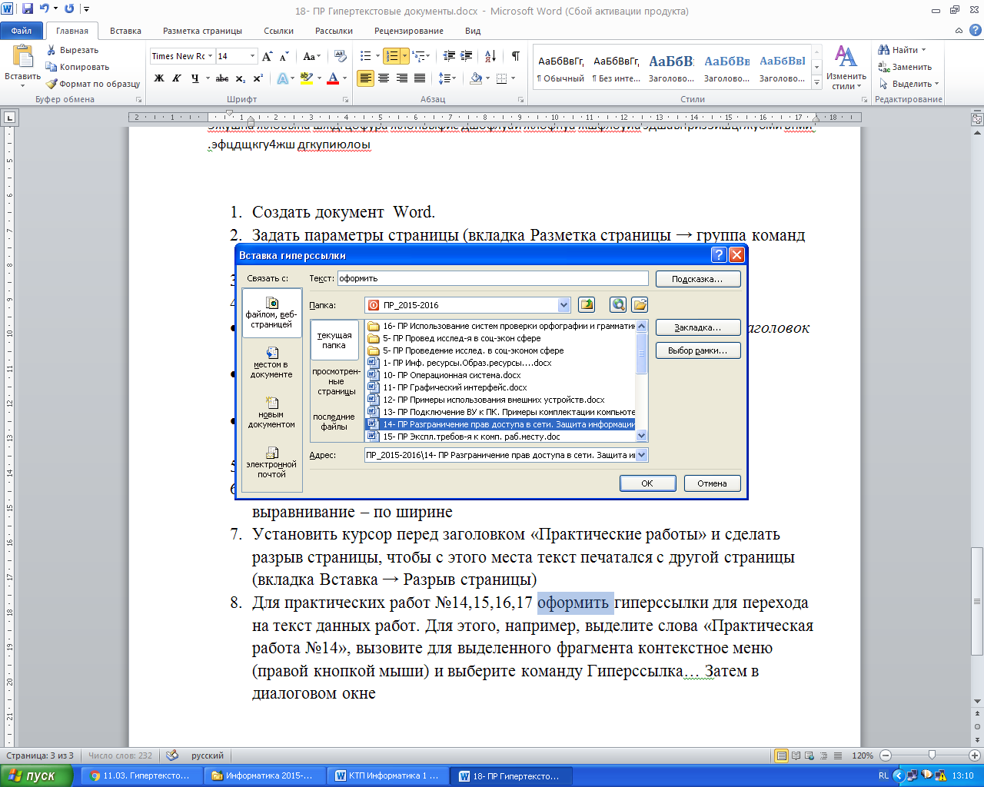Toggle underline formatting (Ч)
This screenshot has width=984, height=787.
coord(195,78)
